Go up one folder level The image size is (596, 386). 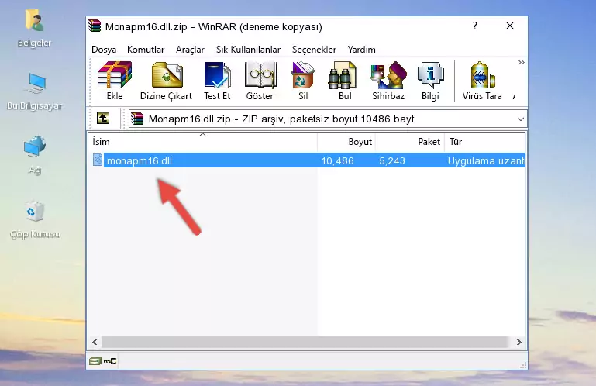(x=103, y=119)
